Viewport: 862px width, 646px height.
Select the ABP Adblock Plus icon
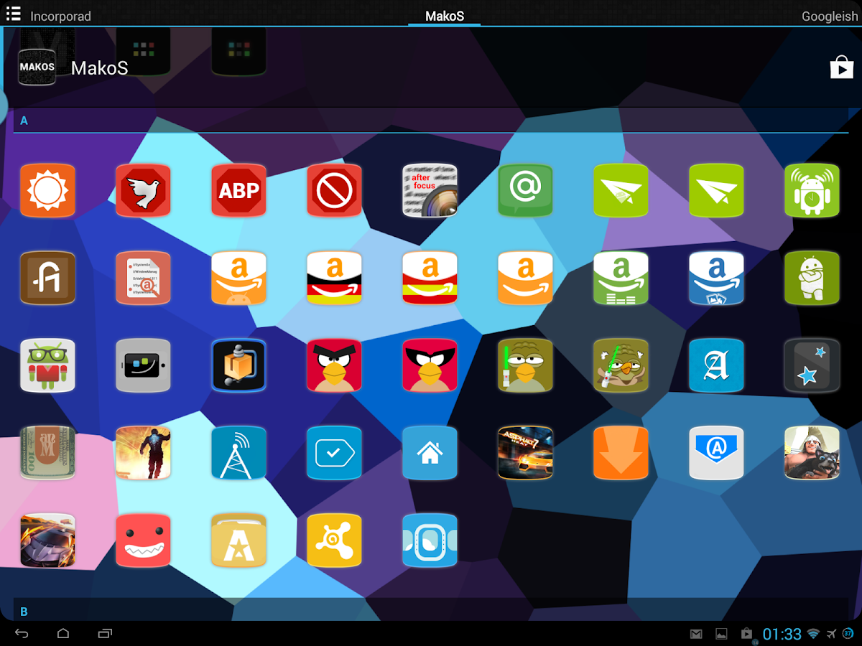coord(238,190)
